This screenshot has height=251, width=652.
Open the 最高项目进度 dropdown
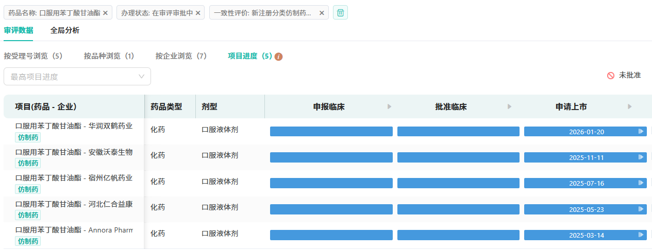click(77, 77)
